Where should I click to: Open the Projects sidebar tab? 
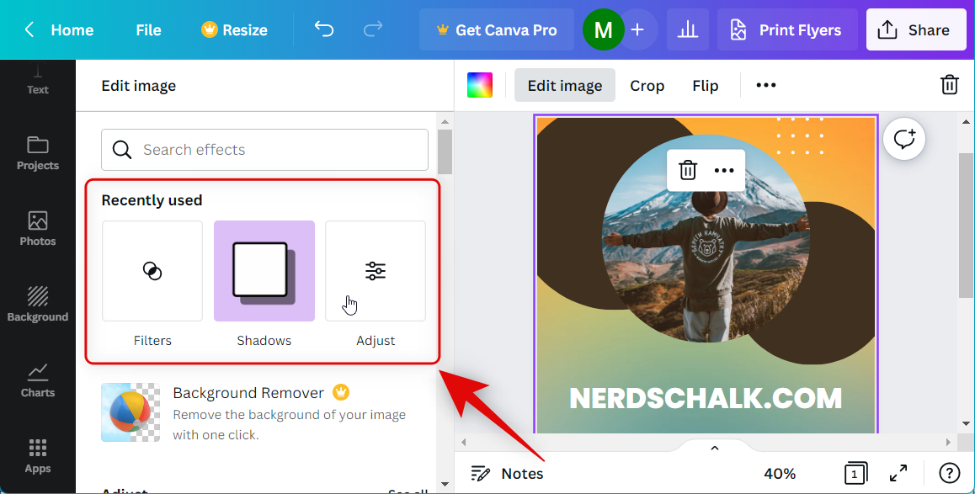[x=37, y=153]
